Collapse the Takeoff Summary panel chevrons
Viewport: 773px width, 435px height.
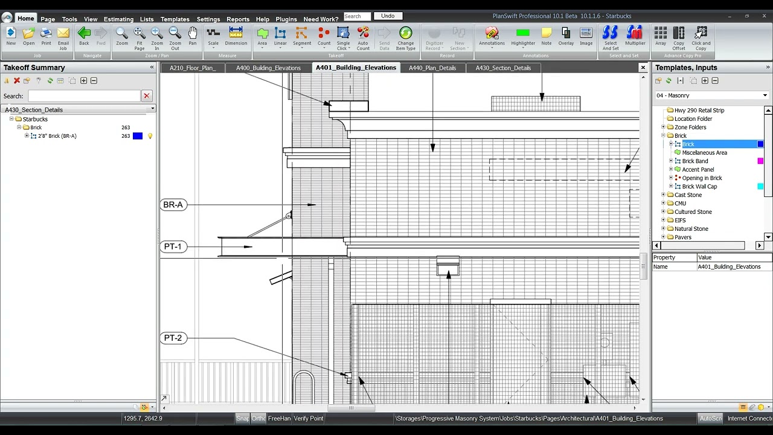152,67
